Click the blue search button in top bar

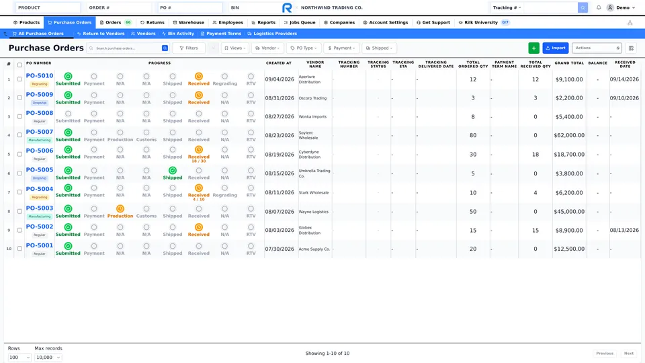point(583,7)
